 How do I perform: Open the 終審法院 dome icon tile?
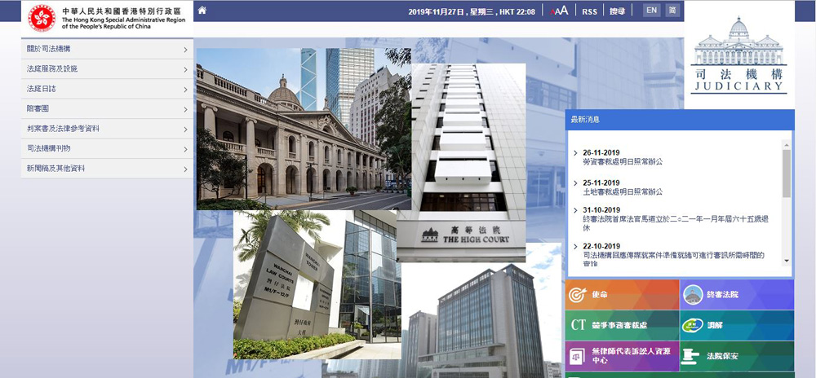737,295
